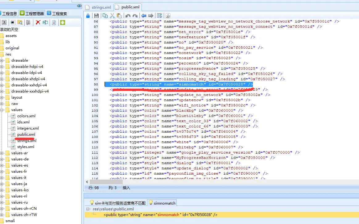Click the editor horizontal scrollbar thumb
The image size is (359, 224).
tap(106, 182)
